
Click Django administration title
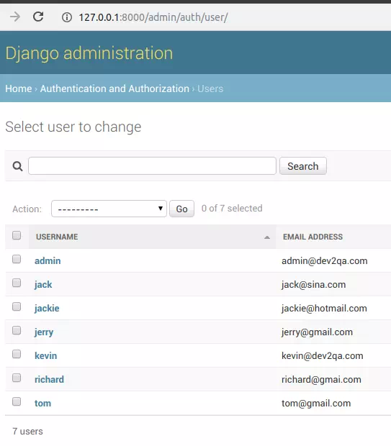89,53
